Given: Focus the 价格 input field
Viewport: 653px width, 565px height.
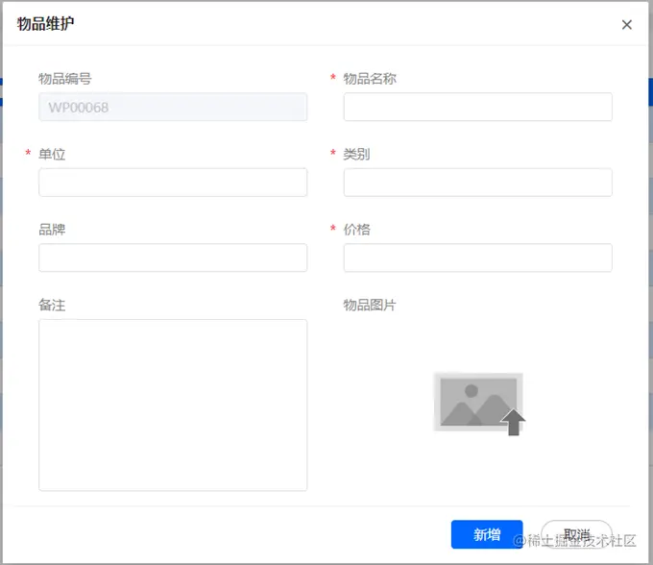Looking at the screenshot, I should click(x=477, y=258).
